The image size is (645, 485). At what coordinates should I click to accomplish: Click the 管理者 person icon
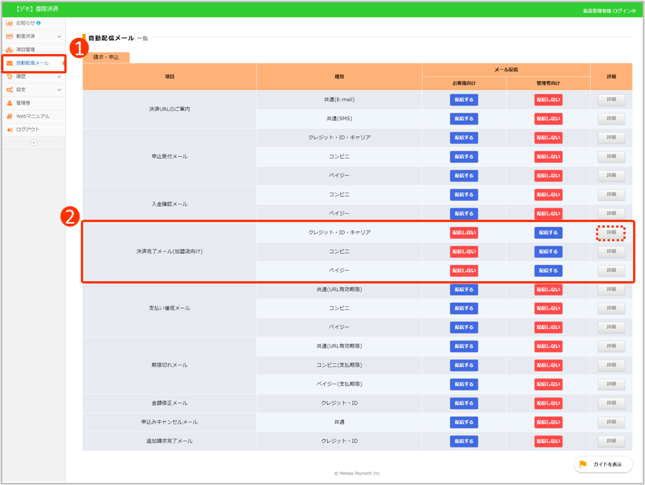pos(9,103)
